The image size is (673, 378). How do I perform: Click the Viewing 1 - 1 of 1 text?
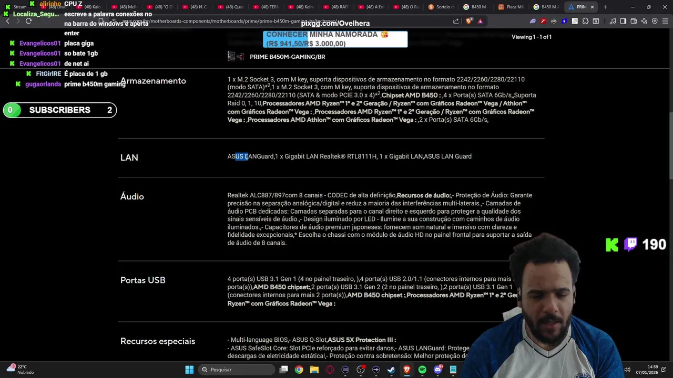coord(532,37)
